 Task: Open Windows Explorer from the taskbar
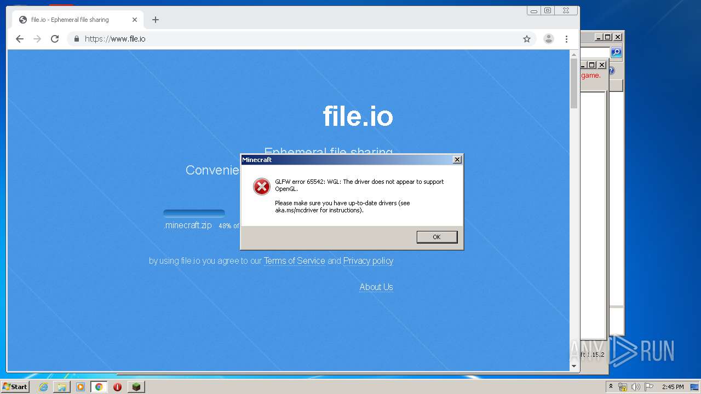[62, 387]
